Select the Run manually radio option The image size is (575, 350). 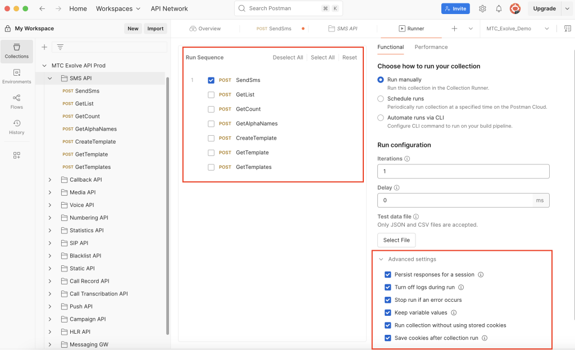[x=381, y=80]
